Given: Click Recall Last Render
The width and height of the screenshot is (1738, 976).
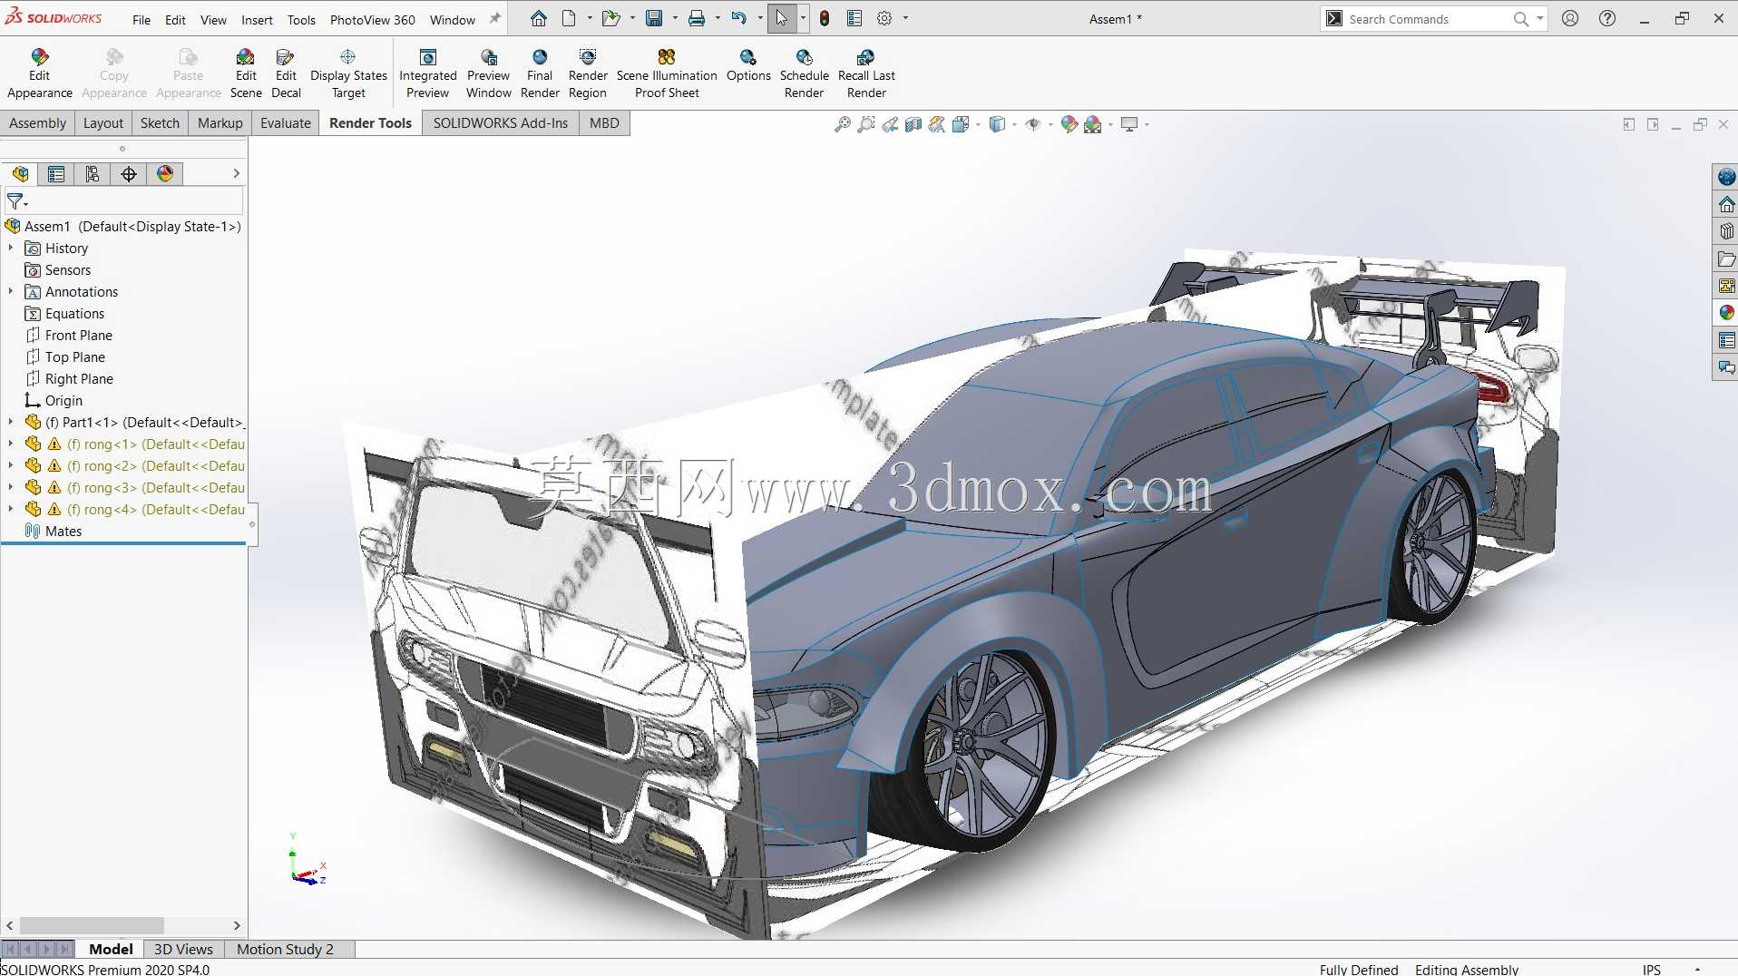Looking at the screenshot, I should click(x=866, y=73).
